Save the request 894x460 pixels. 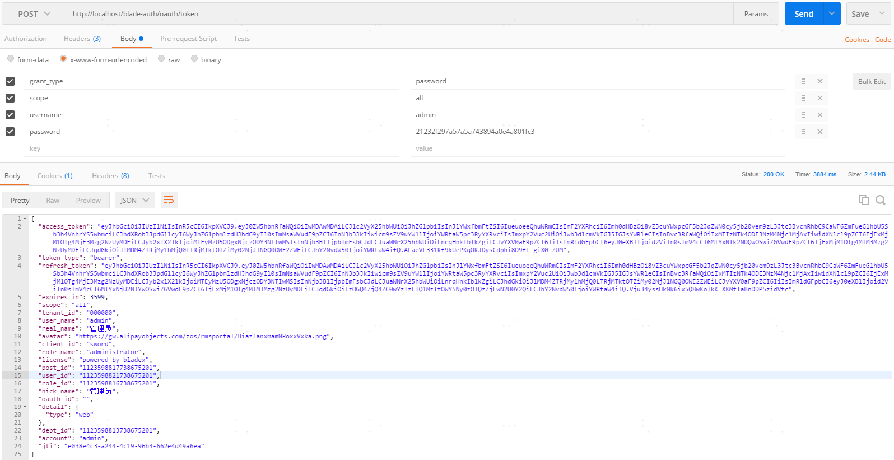point(860,14)
